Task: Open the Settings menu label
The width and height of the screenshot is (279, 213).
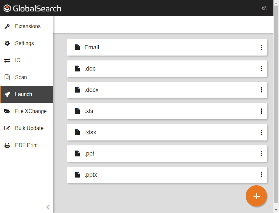Action: (x=25, y=43)
